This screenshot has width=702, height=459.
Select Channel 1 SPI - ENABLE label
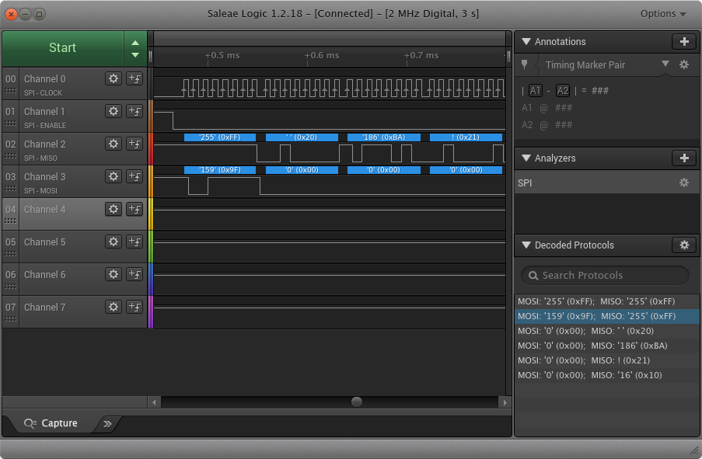click(x=45, y=126)
